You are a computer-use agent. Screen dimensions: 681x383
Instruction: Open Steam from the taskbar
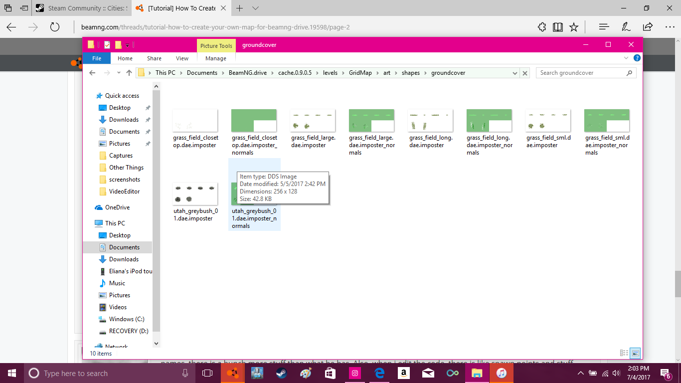281,373
